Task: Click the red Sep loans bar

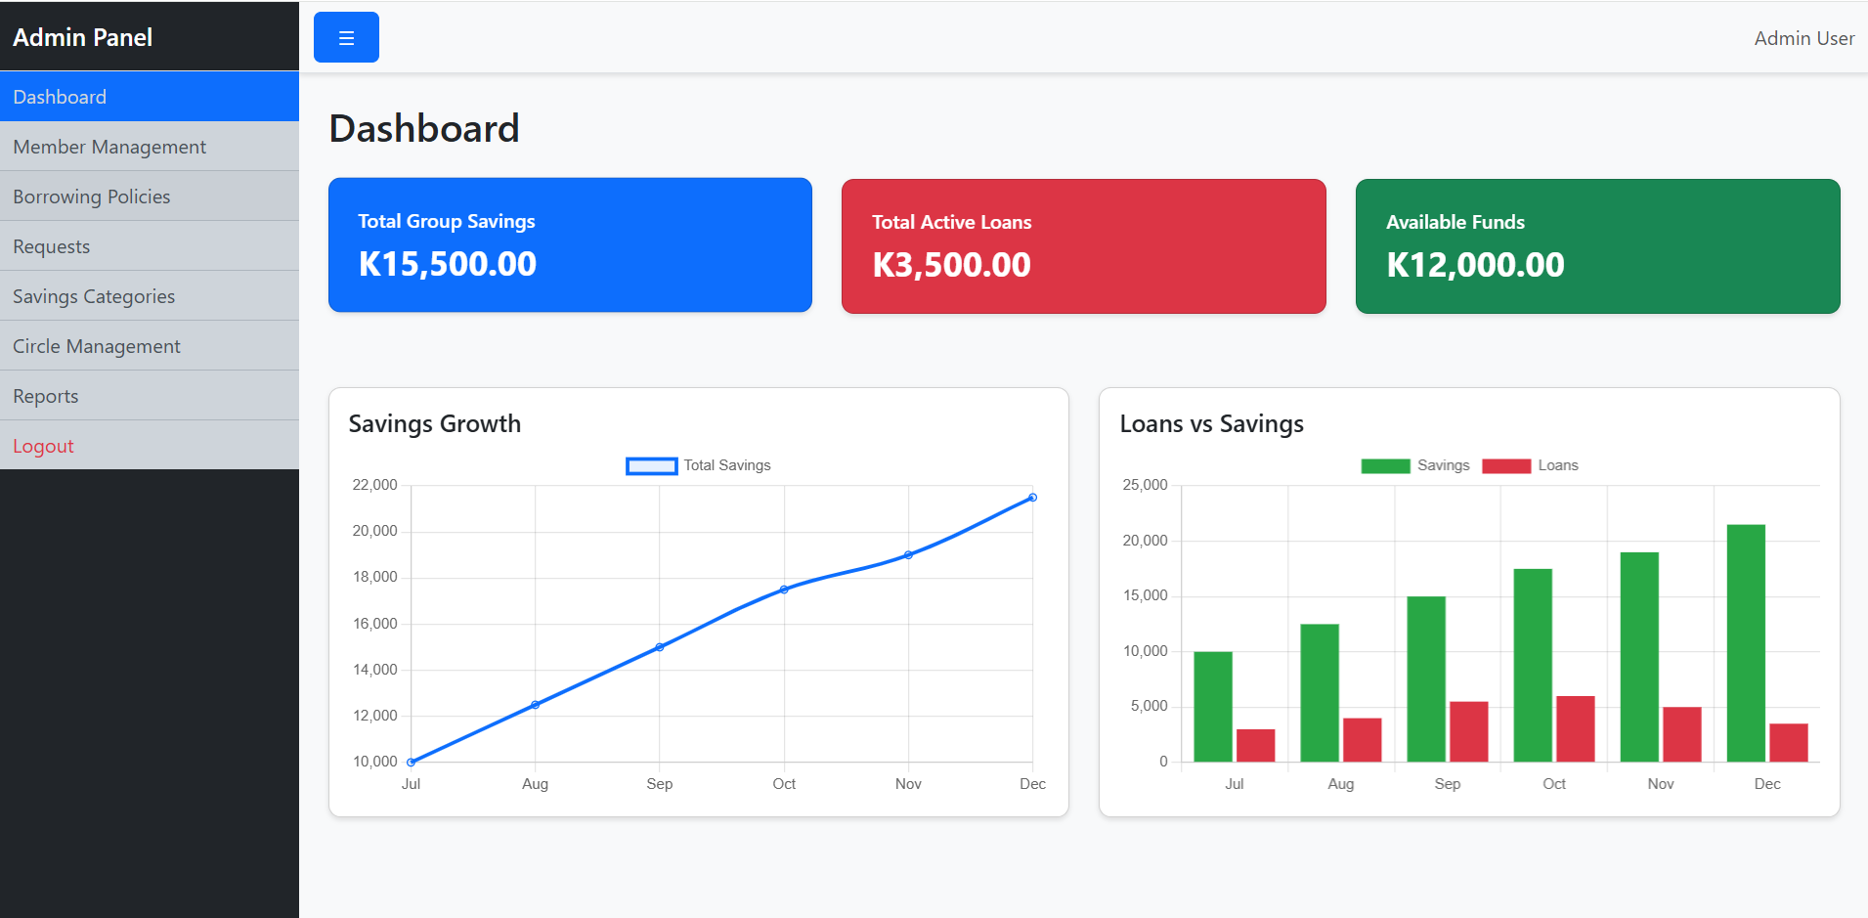Action: pyautogui.click(x=1469, y=731)
